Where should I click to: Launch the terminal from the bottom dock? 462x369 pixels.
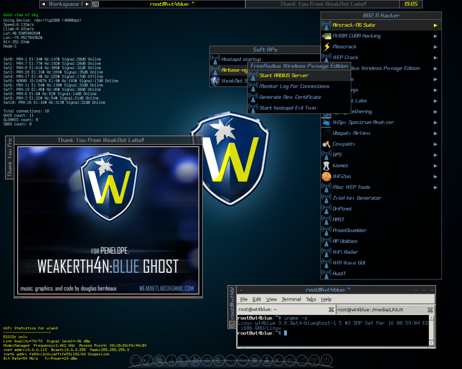click(x=135, y=360)
